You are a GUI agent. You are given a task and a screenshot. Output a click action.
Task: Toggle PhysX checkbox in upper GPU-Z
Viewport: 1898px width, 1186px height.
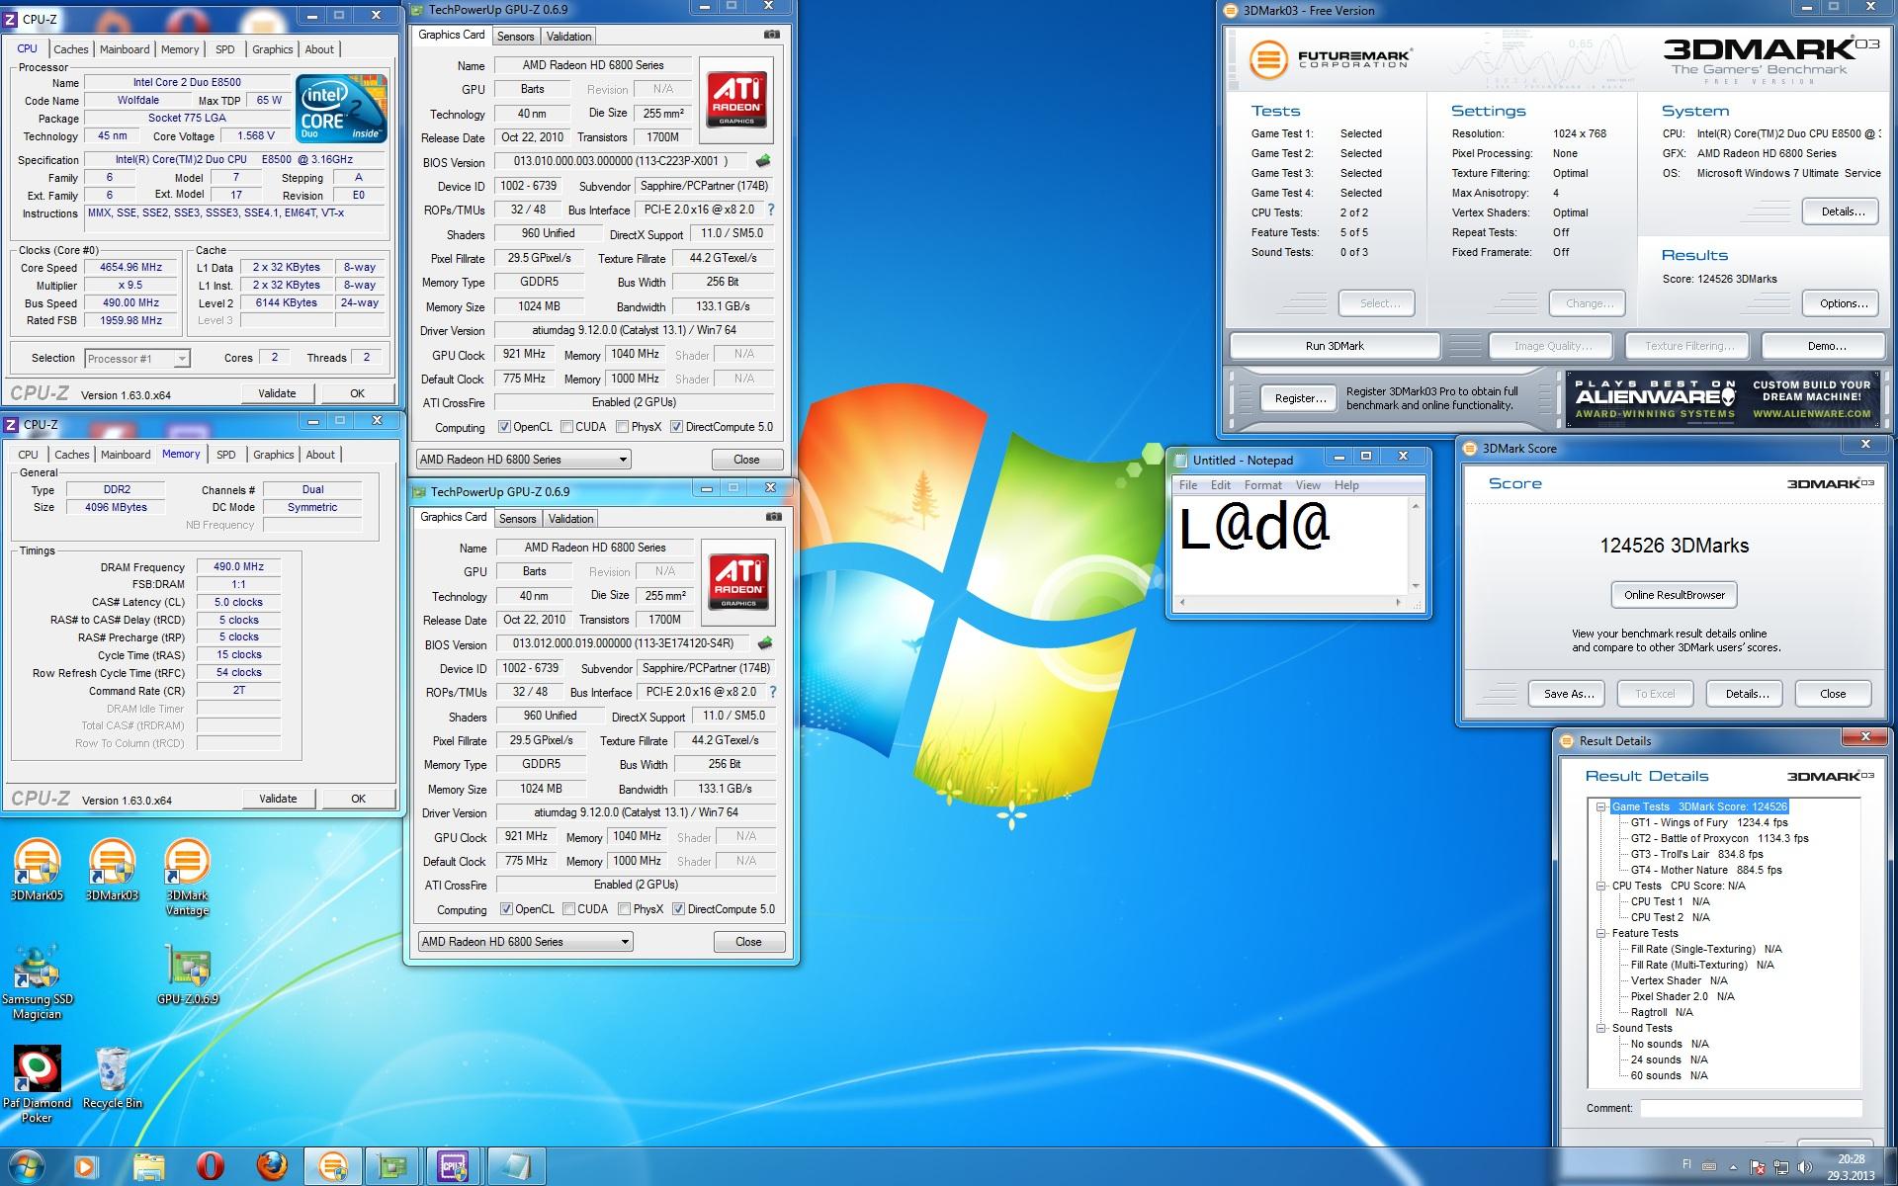pyautogui.click(x=622, y=427)
